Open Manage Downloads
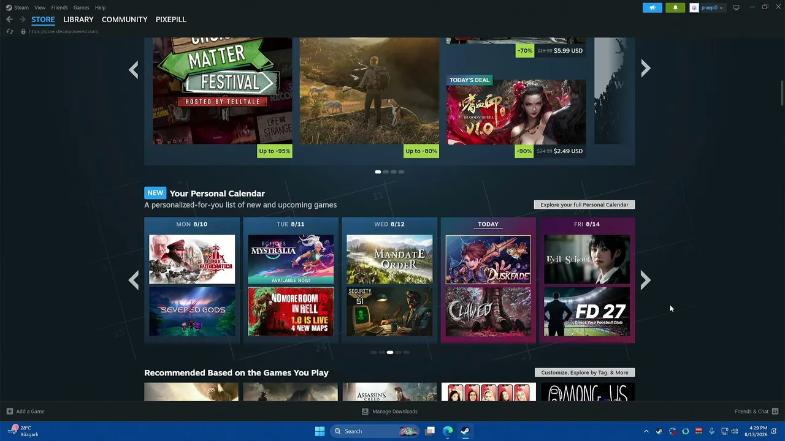 [x=395, y=412]
